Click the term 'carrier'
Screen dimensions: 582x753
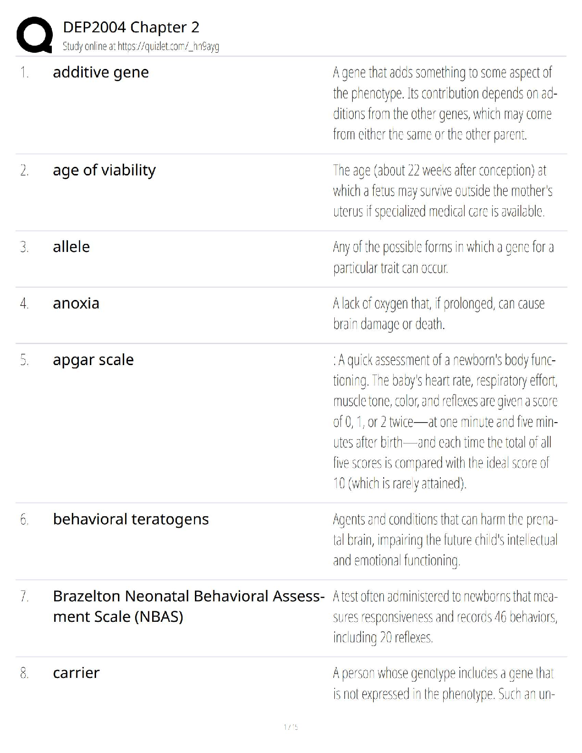(x=76, y=673)
